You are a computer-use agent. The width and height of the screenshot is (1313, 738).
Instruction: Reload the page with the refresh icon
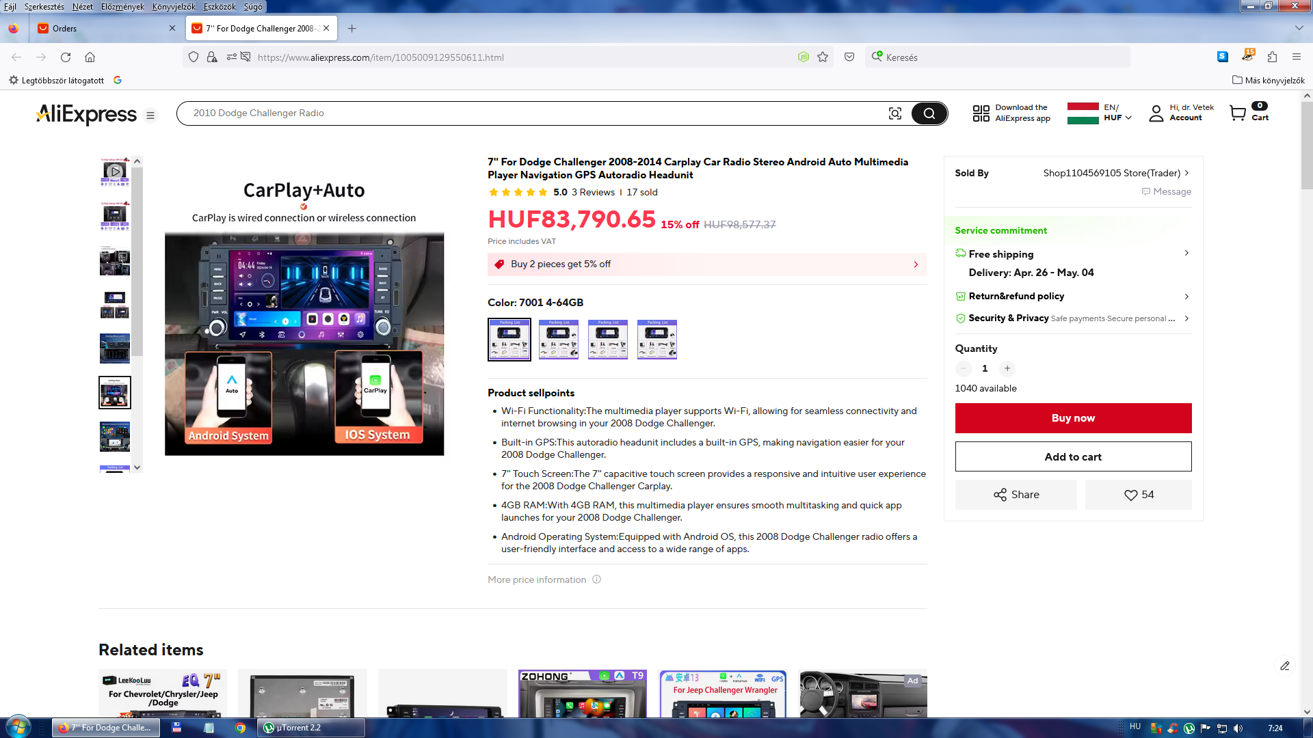click(66, 57)
